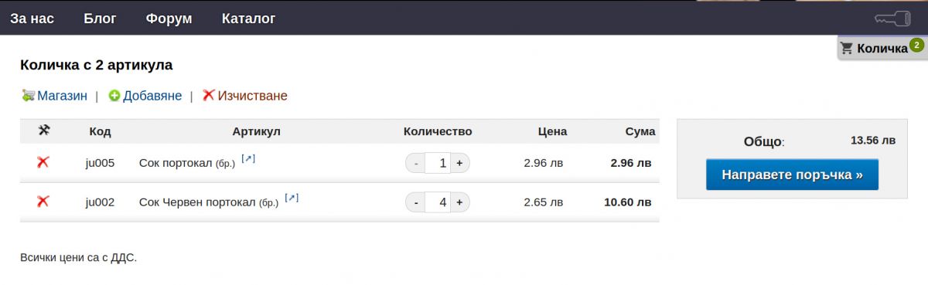Screen dimensions: 928x285
Task: Click the tools icon in table header
Action: [x=44, y=131]
